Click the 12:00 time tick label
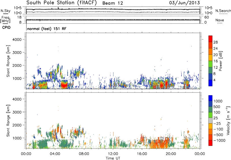The width and height of the screenshot is (231, 160). click(113, 154)
